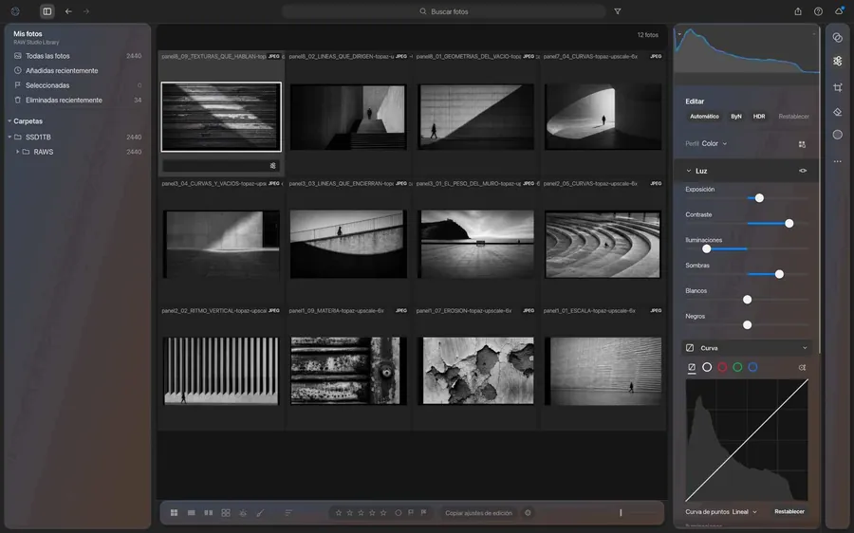Click the Sombras slider handle
854x533 pixels.
pos(779,274)
